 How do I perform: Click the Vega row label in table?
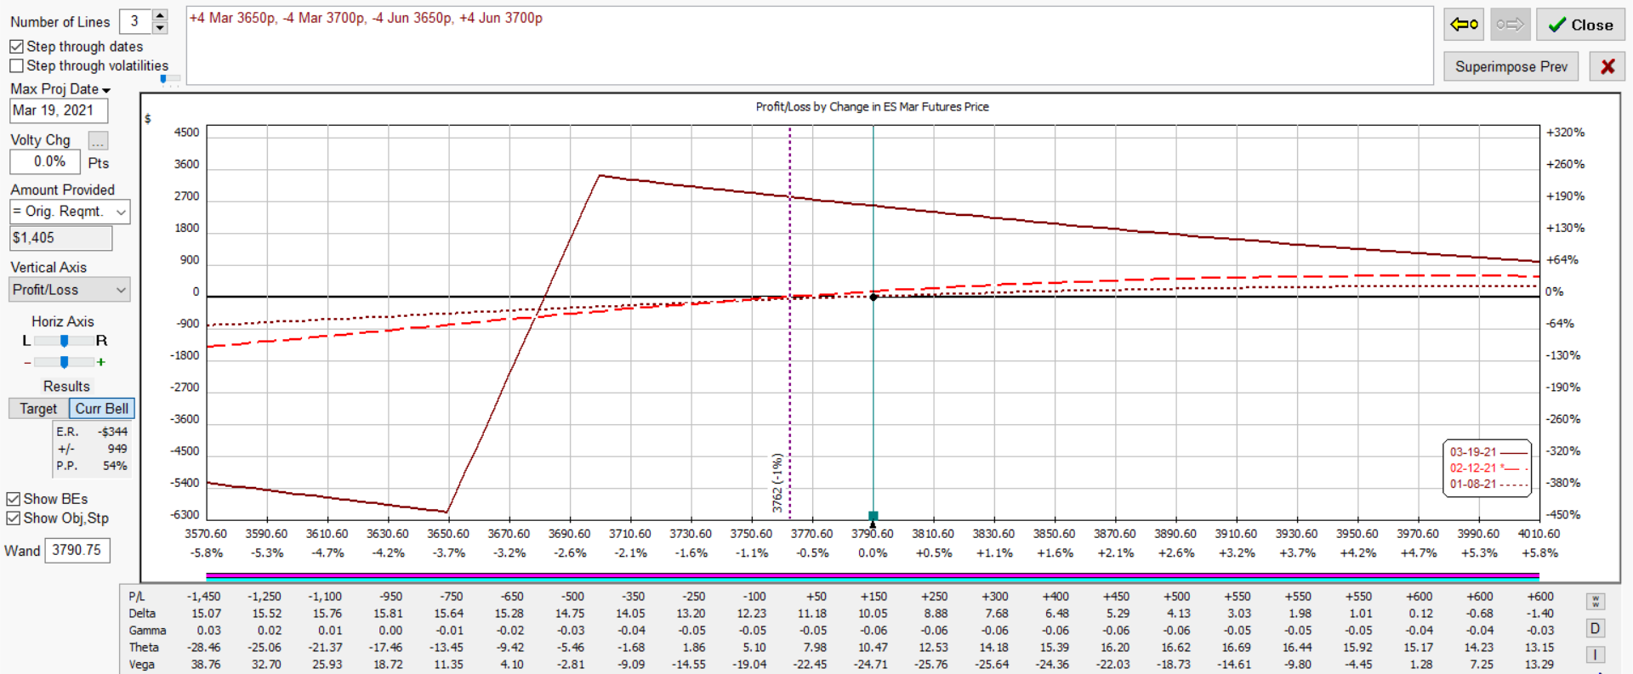[x=141, y=665]
